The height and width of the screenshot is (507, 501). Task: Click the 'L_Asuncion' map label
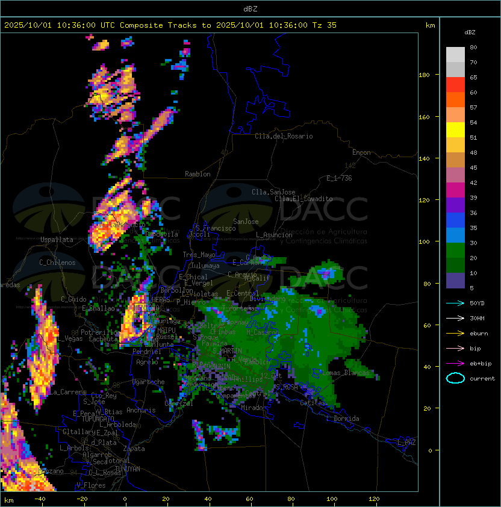[274, 235]
